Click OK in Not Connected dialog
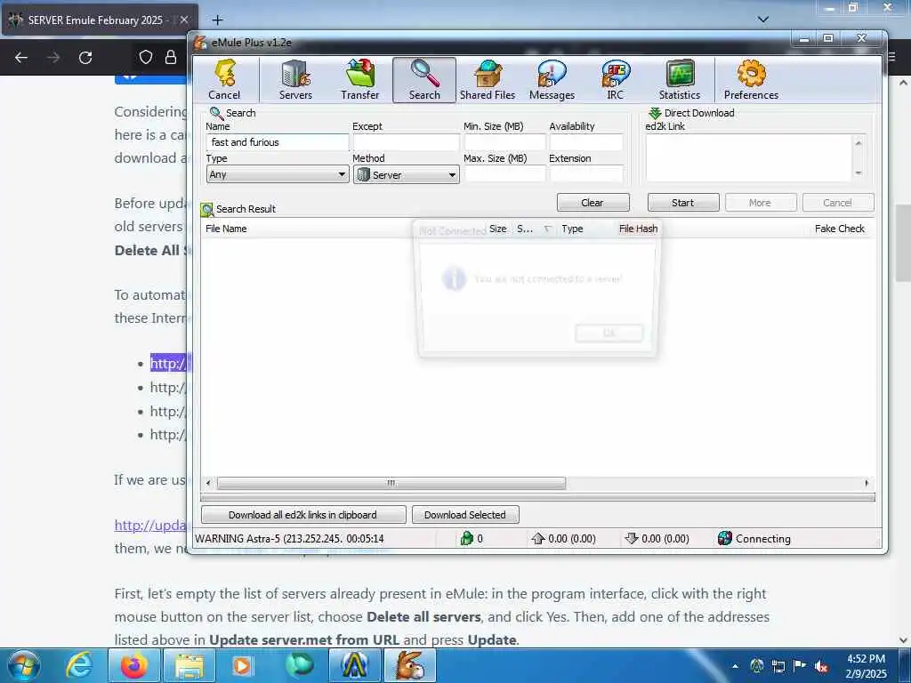The height and width of the screenshot is (683, 911). [x=609, y=333]
